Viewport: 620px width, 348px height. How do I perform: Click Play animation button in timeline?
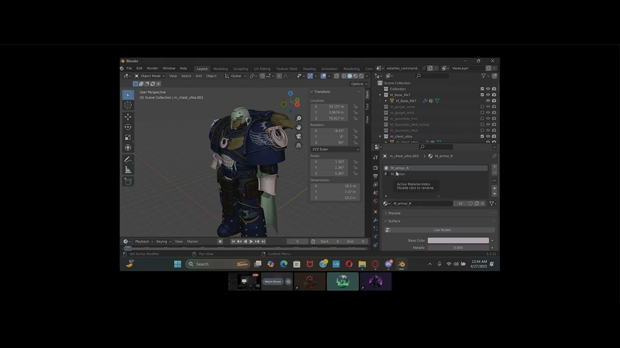click(251, 241)
